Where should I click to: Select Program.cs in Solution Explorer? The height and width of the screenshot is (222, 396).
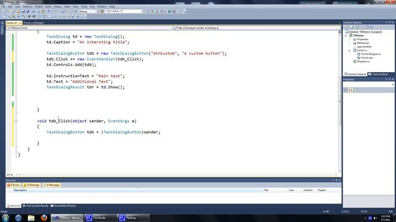coord(363,62)
